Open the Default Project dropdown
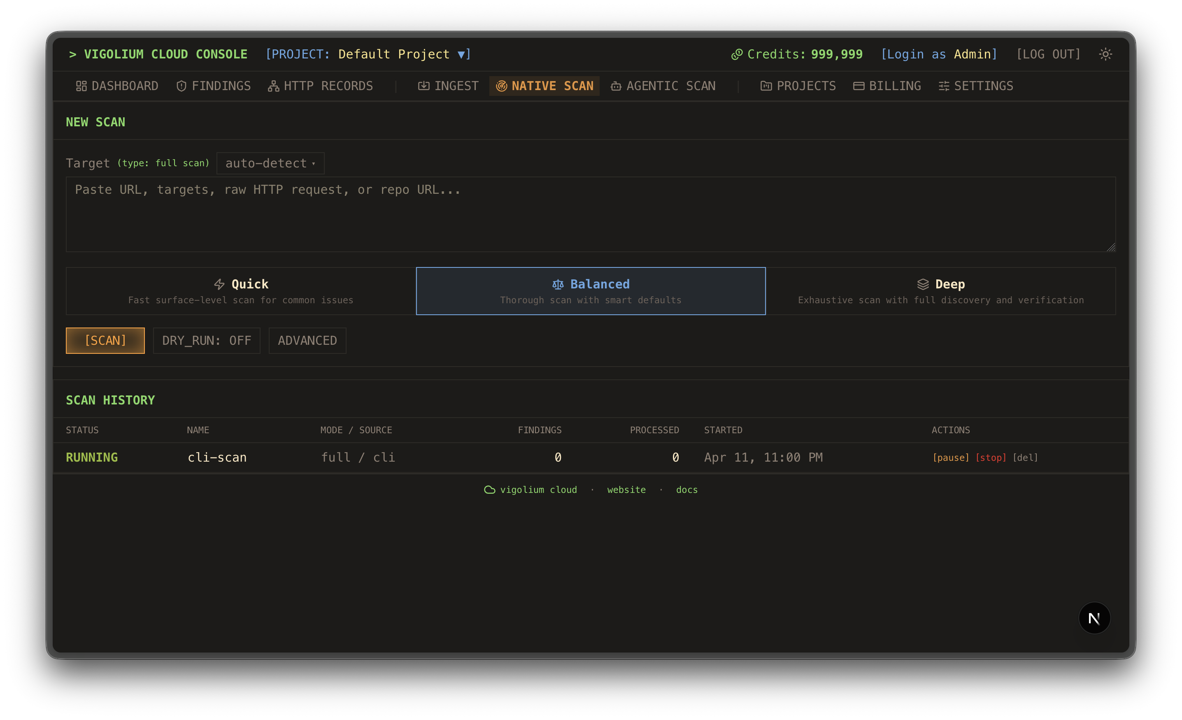This screenshot has height=720, width=1182. 368,54
